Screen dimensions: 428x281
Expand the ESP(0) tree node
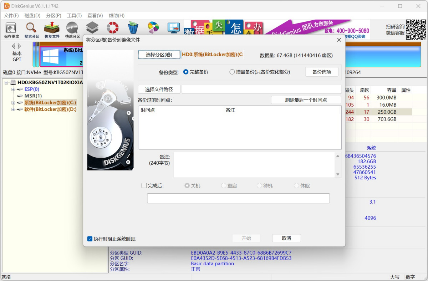(13, 89)
